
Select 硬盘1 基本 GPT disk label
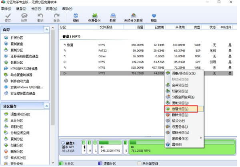tap(68, 147)
